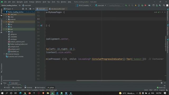Open the Problems tool window
The image size is (169, 95).
coord(17,88)
